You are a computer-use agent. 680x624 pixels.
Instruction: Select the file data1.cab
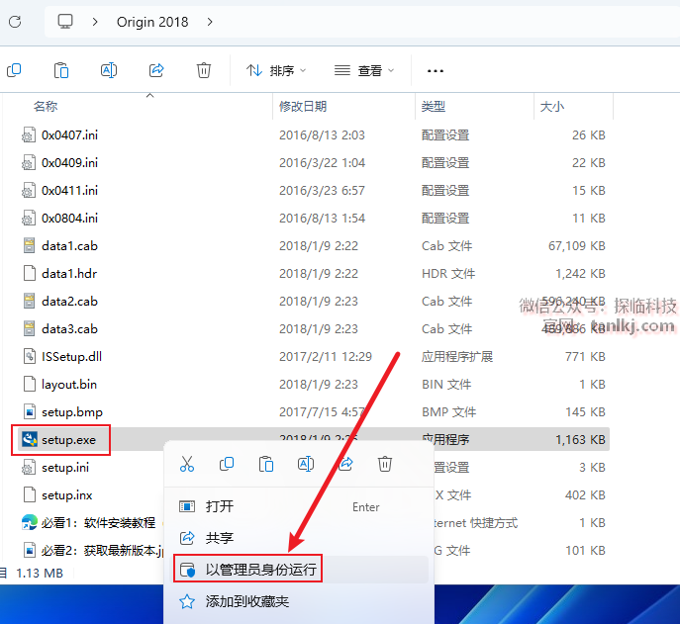pos(69,246)
